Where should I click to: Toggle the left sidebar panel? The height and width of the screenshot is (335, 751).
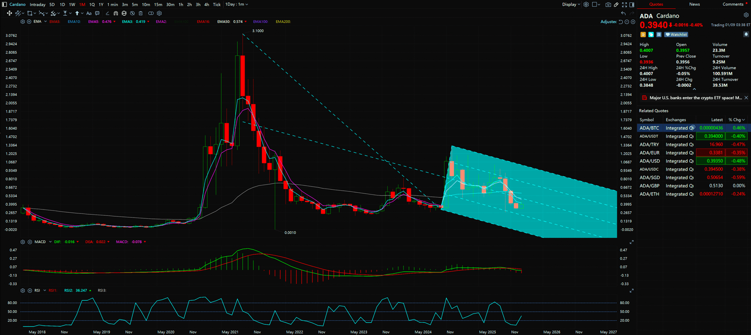[5, 5]
